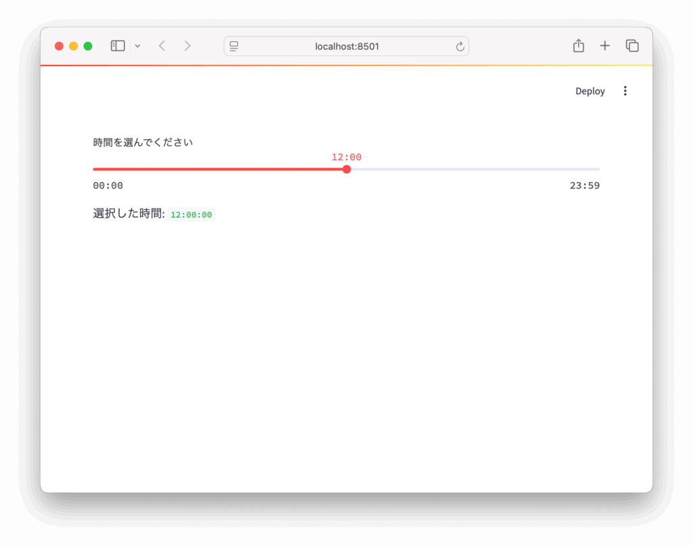Go forward to the next page
Viewport: 693px width, 546px height.
187,46
